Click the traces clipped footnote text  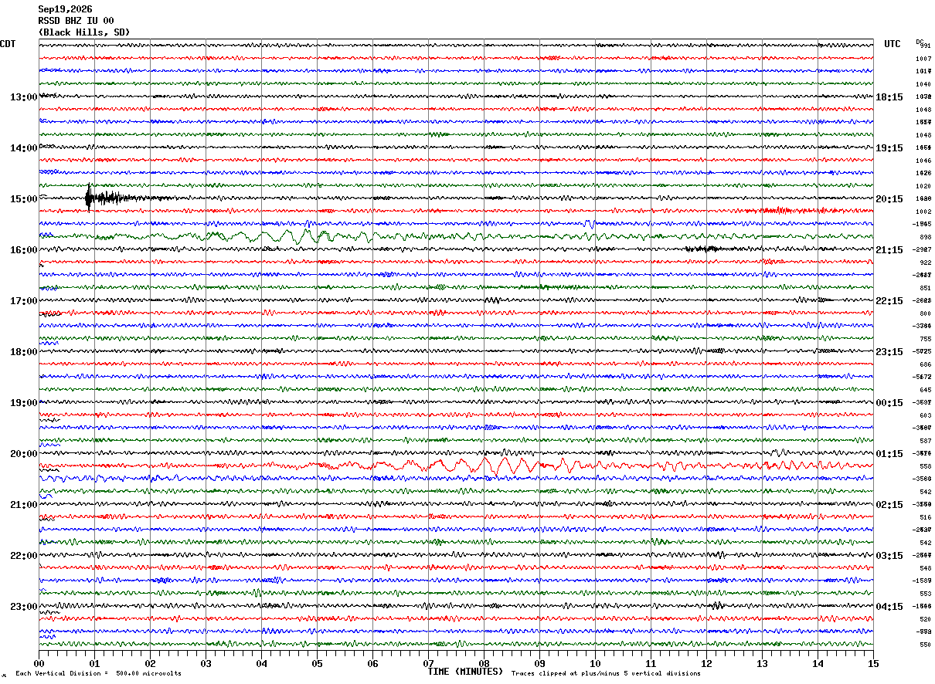click(606, 673)
